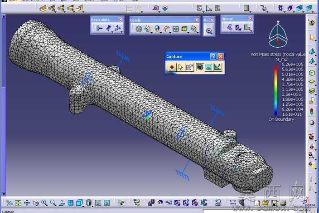Click the multi-view window icon
This screenshot has height=213, width=319.
[71, 203]
